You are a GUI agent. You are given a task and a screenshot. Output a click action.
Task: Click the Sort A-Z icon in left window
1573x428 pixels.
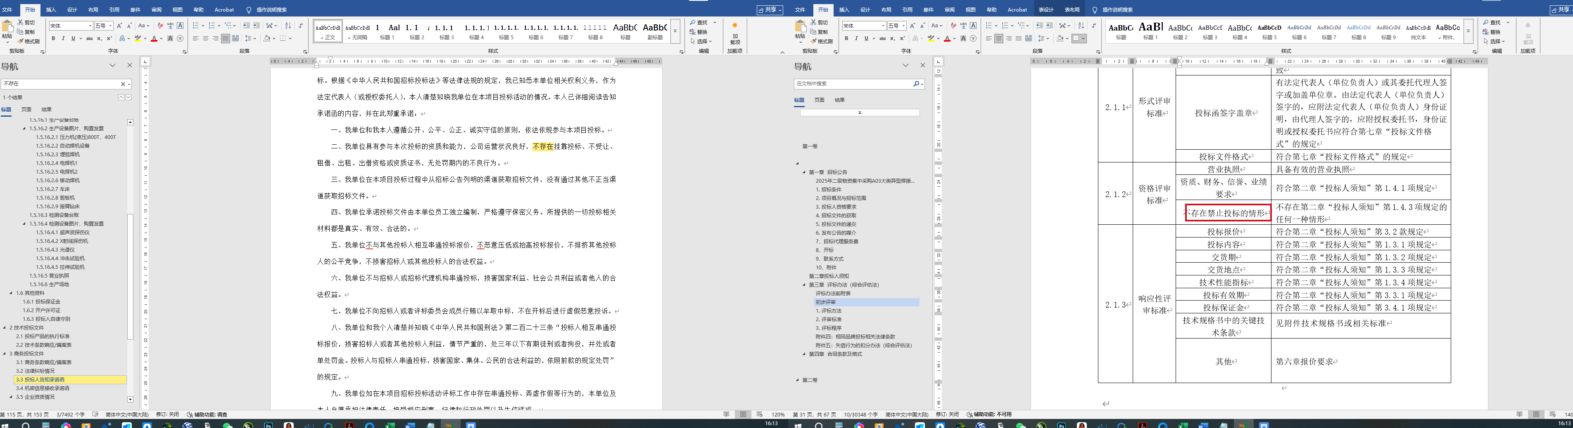[288, 26]
